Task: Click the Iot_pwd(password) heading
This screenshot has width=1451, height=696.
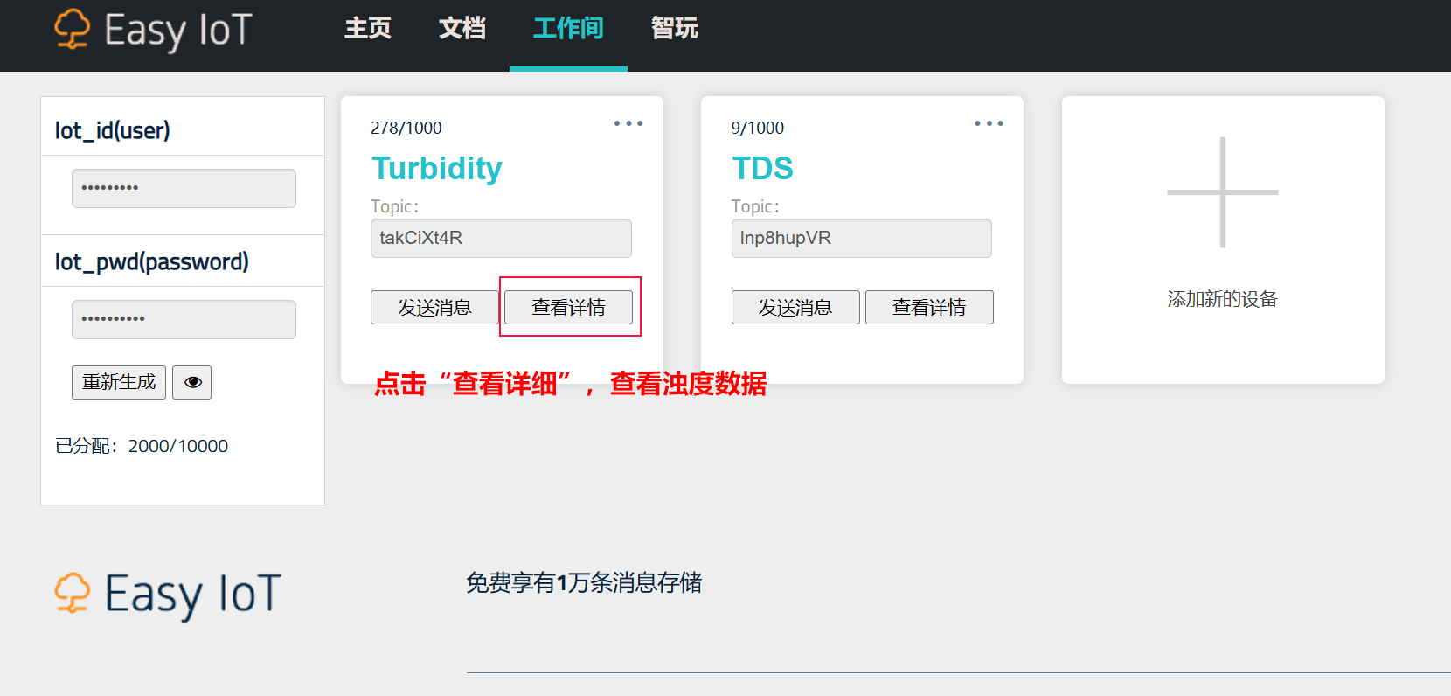Action: click(152, 262)
